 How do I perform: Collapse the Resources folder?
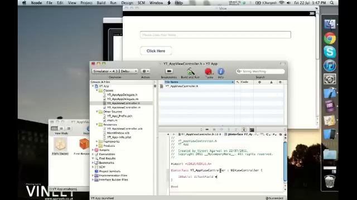(x=97, y=124)
